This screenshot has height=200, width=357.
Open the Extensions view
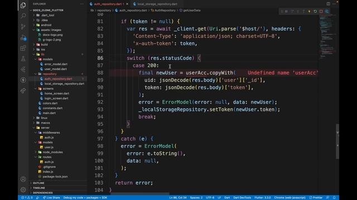point(23,48)
